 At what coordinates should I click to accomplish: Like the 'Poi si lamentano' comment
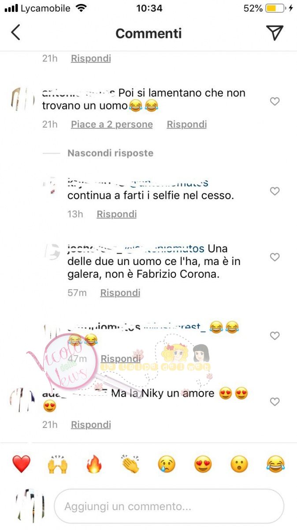point(275,102)
